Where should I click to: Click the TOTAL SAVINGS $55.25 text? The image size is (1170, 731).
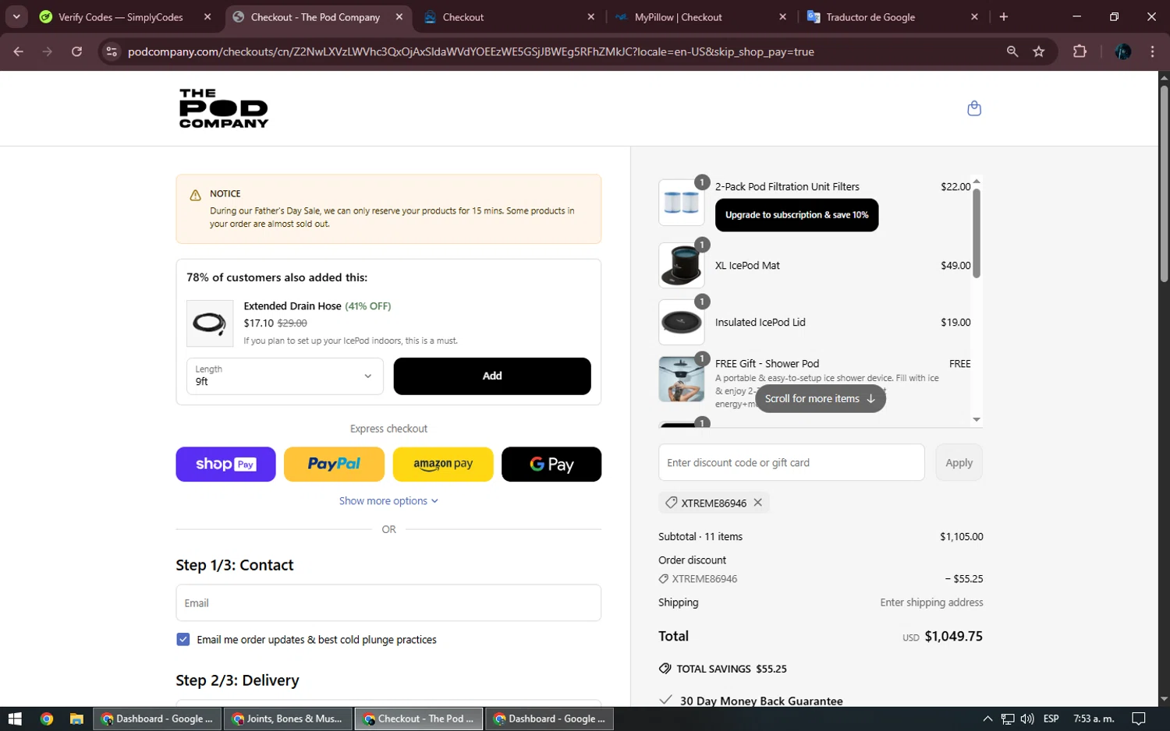click(x=732, y=669)
